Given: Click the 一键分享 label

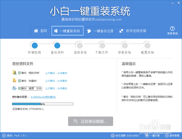Looking at the screenshot, I should (x=155, y=135).
